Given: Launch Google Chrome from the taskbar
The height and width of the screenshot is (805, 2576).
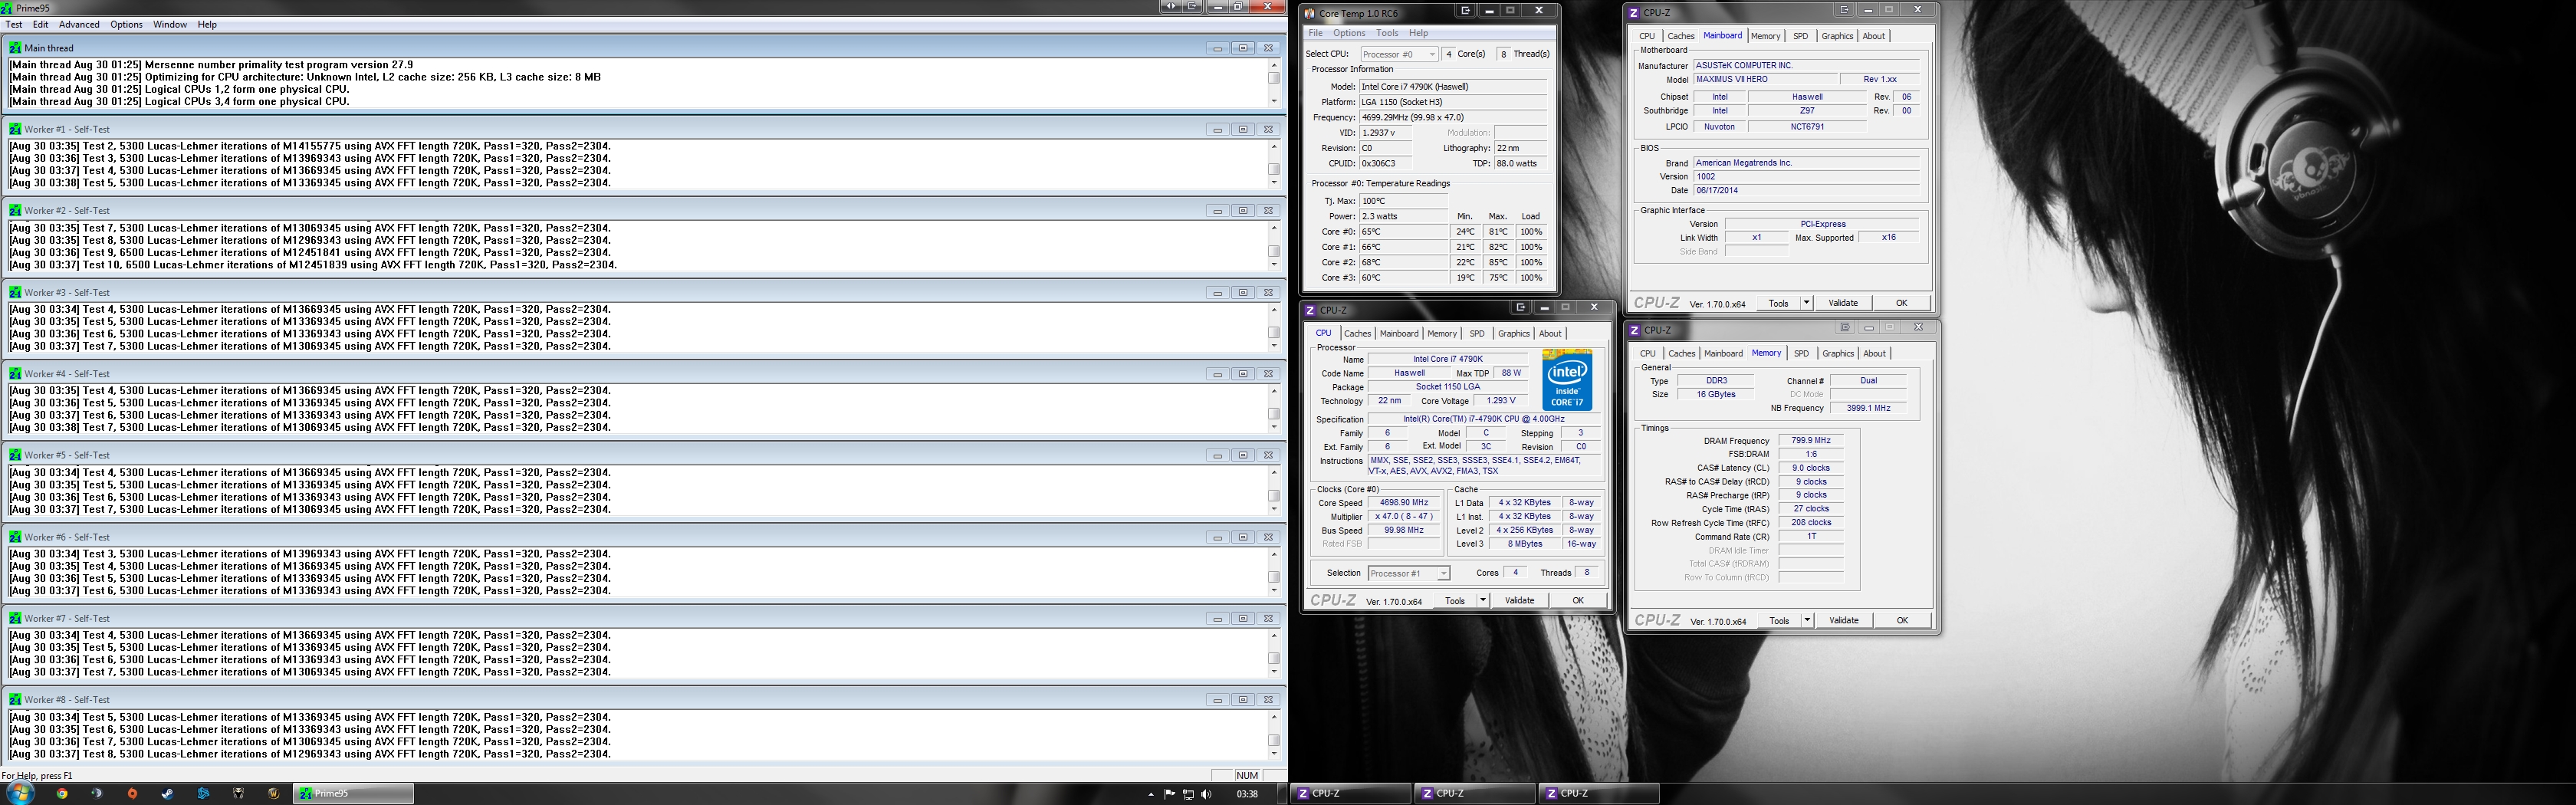Looking at the screenshot, I should (x=62, y=794).
